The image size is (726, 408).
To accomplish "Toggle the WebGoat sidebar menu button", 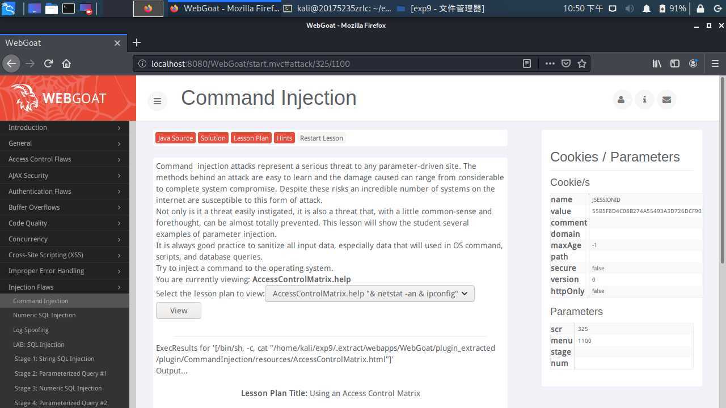I will [x=157, y=101].
